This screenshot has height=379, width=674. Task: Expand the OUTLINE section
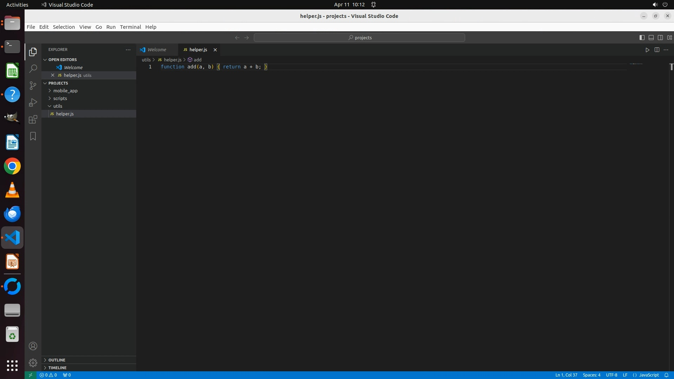click(57, 360)
